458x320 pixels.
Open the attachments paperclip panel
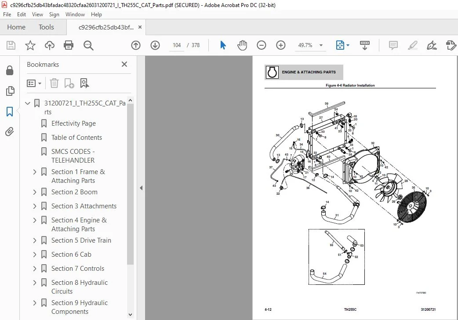(10, 132)
